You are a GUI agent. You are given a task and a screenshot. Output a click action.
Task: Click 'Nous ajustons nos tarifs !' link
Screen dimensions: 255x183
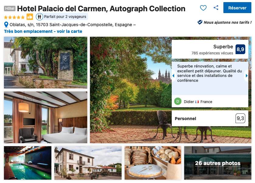(228, 22)
